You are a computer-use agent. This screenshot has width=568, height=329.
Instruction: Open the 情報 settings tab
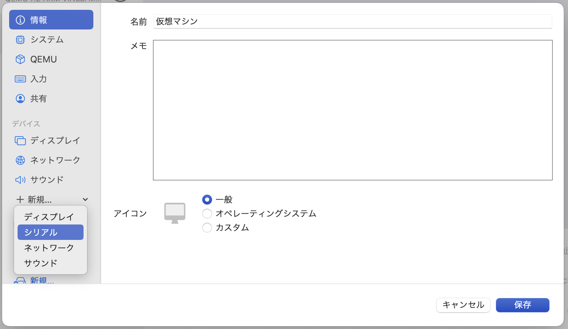pos(51,20)
